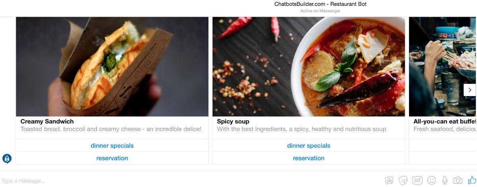Screen dimensions: 477x187
Task: Open the Spicy soup photo
Action: pyautogui.click(x=308, y=67)
